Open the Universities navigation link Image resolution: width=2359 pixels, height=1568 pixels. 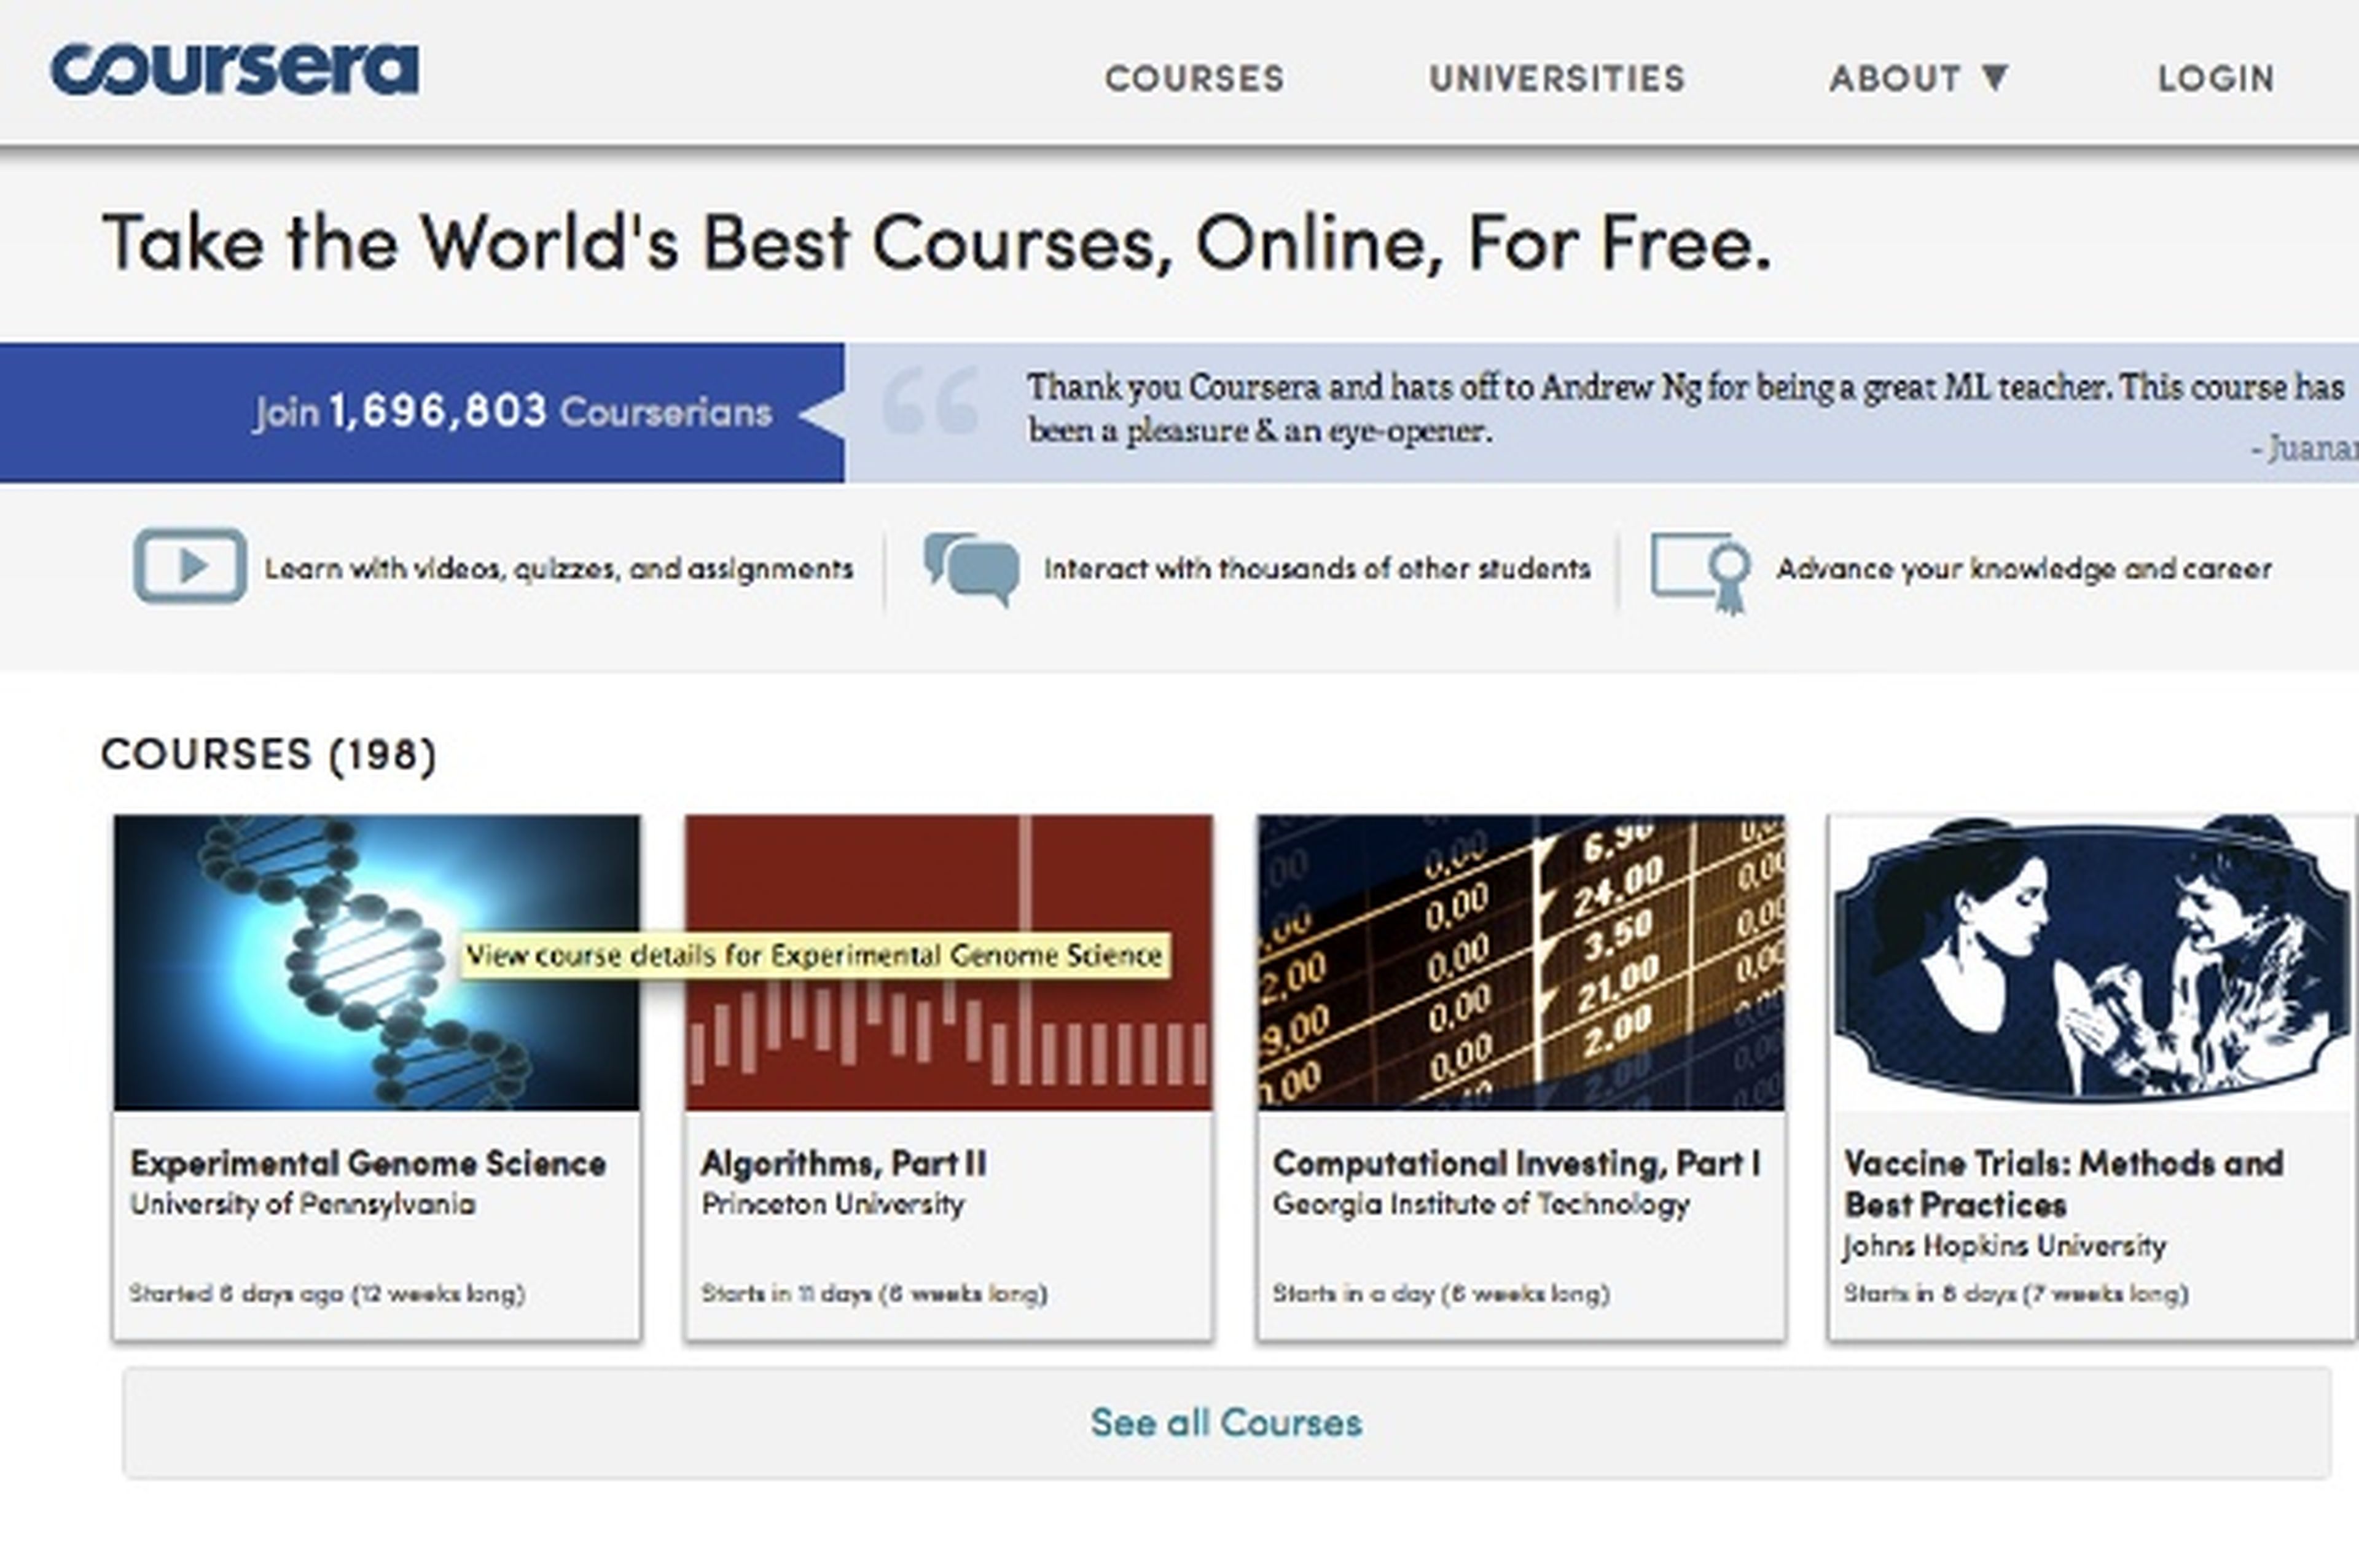tap(1557, 78)
